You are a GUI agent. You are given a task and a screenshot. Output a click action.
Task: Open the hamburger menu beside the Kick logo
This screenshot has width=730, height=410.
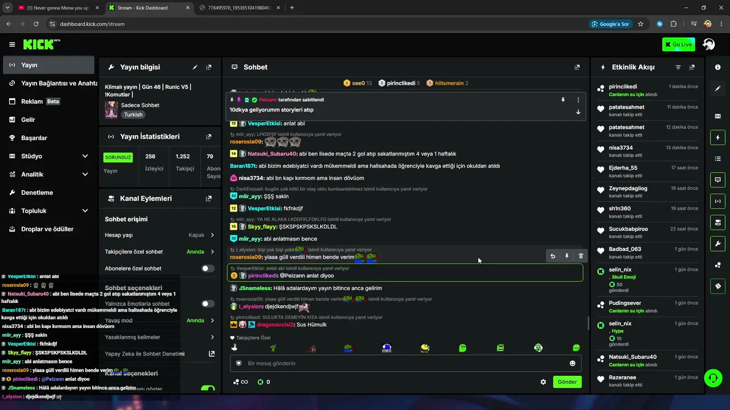tap(12, 44)
